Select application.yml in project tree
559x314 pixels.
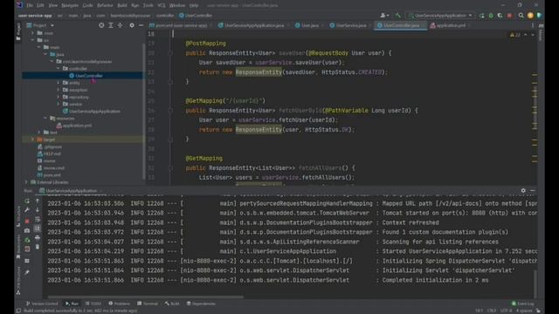77,126
